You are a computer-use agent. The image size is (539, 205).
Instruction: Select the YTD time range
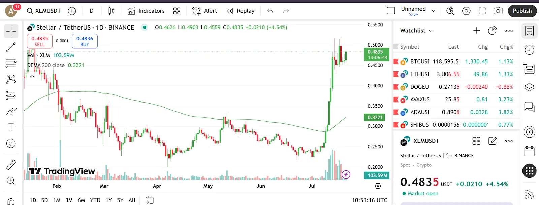(x=95, y=200)
